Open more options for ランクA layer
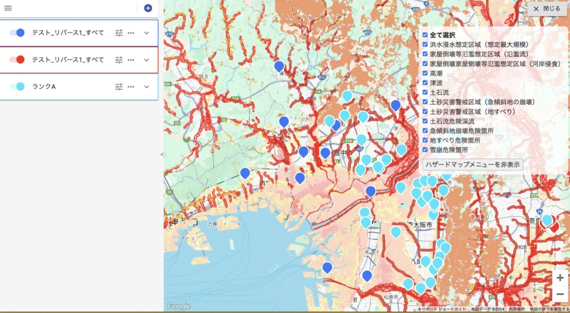 click(x=131, y=87)
